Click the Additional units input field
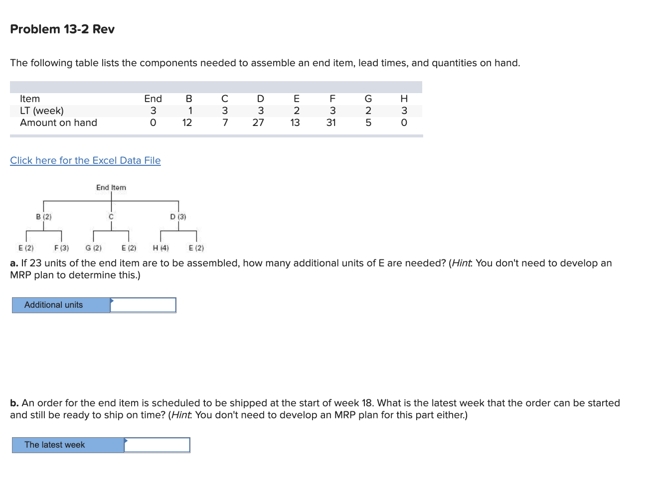This screenshot has width=656, height=484. (x=145, y=305)
